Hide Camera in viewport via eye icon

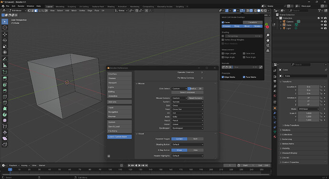coord(322,21)
